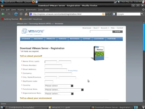Focus the Zip/Postal code input field
Screen dimensions: 145x109
[x=49, y=82]
